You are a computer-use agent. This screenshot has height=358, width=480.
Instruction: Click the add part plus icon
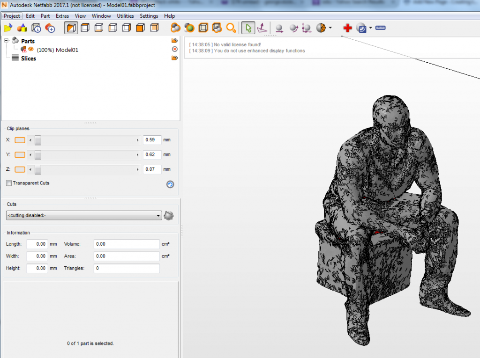pyautogui.click(x=50, y=29)
